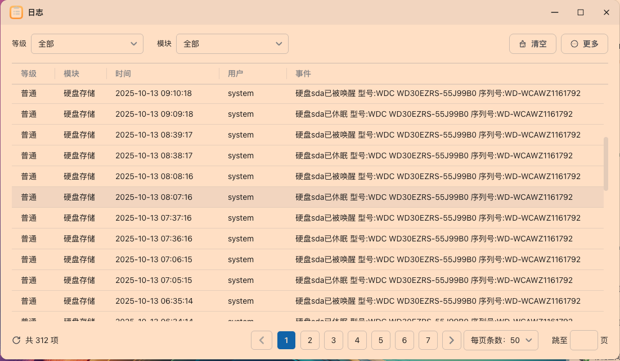620x361 pixels.
Task: Maximize the log window
Action: tap(581, 12)
